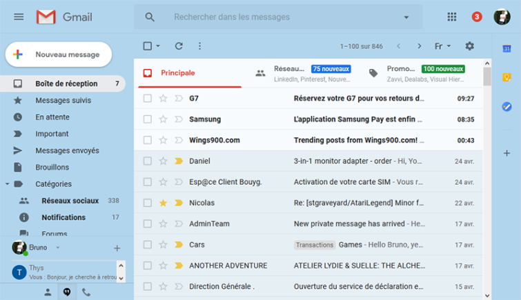Open the Important label
521x300 pixels.
coord(63,134)
